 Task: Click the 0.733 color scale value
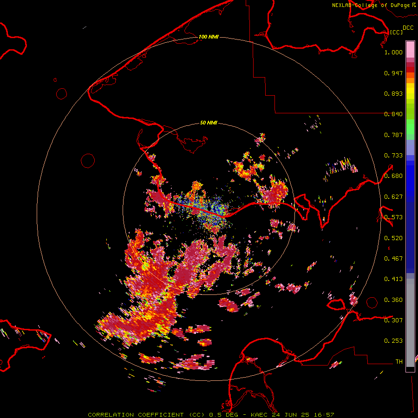pos(393,156)
